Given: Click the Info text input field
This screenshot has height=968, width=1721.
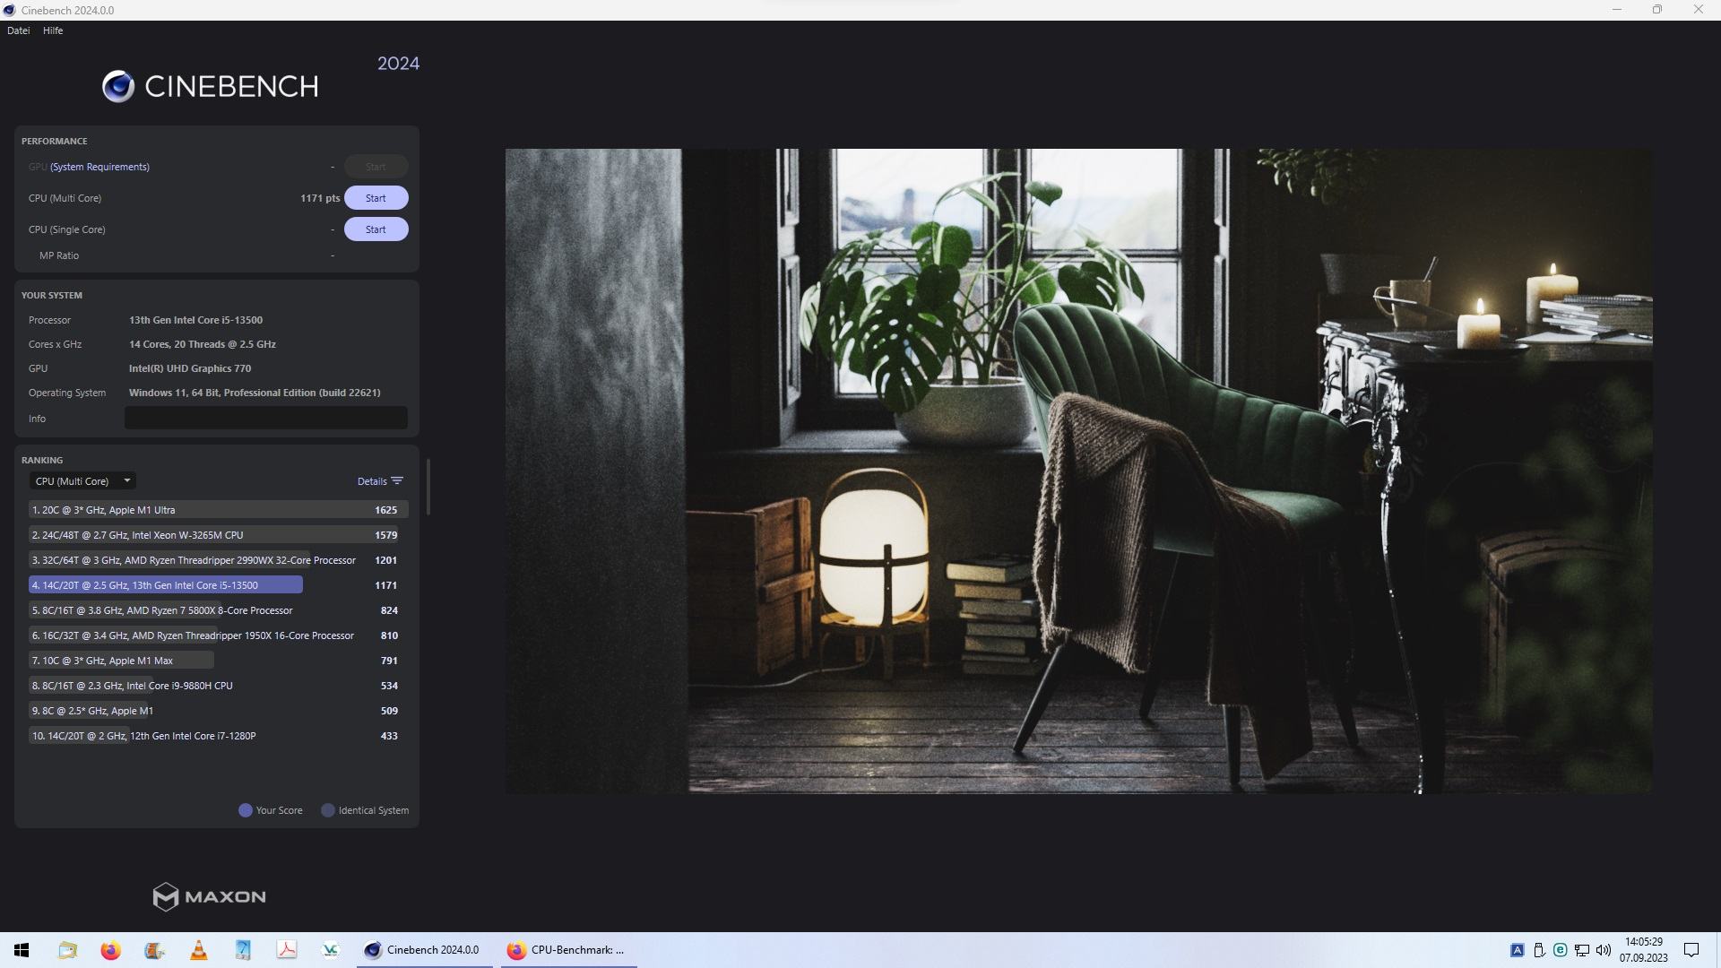Looking at the screenshot, I should pyautogui.click(x=265, y=419).
